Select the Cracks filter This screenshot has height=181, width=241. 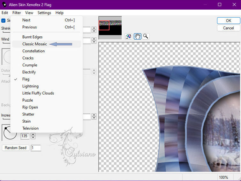[x=47, y=58]
